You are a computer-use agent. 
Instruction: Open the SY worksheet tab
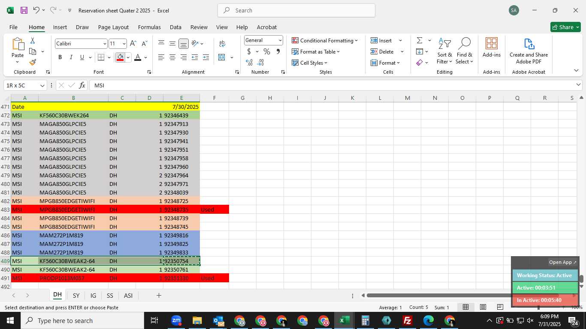pyautogui.click(x=76, y=296)
